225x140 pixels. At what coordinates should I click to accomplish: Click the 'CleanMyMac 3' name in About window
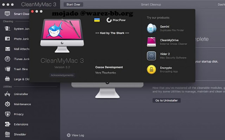click(62, 61)
